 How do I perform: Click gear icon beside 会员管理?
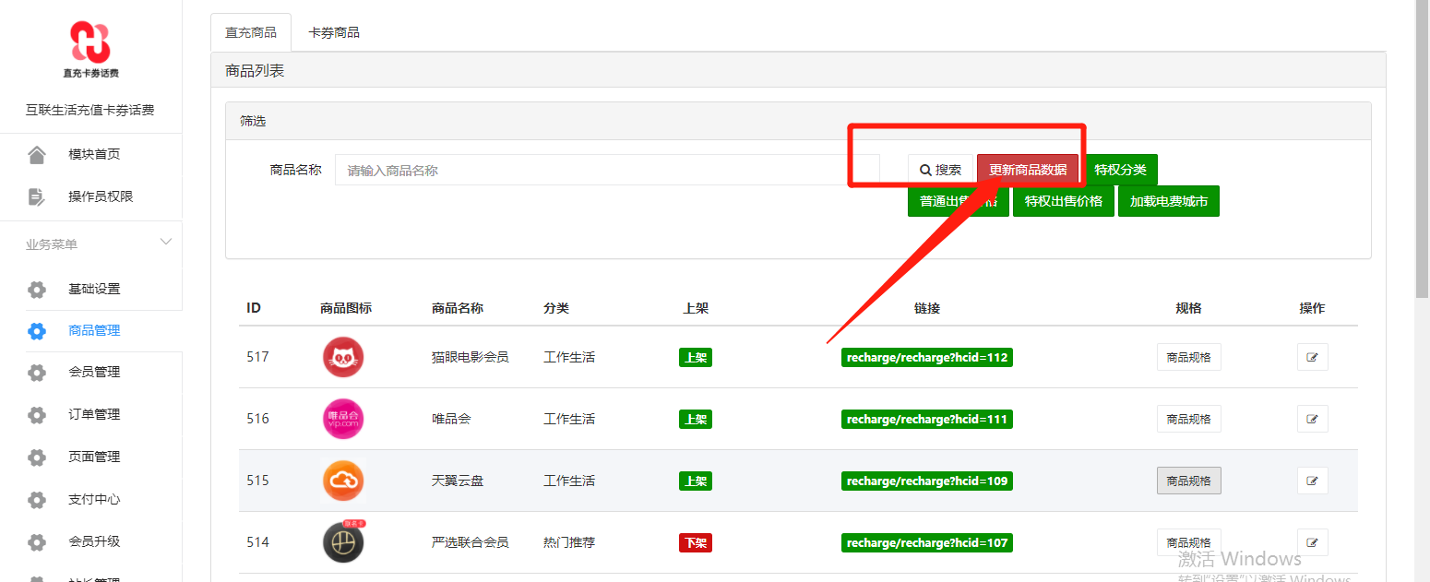(37, 372)
